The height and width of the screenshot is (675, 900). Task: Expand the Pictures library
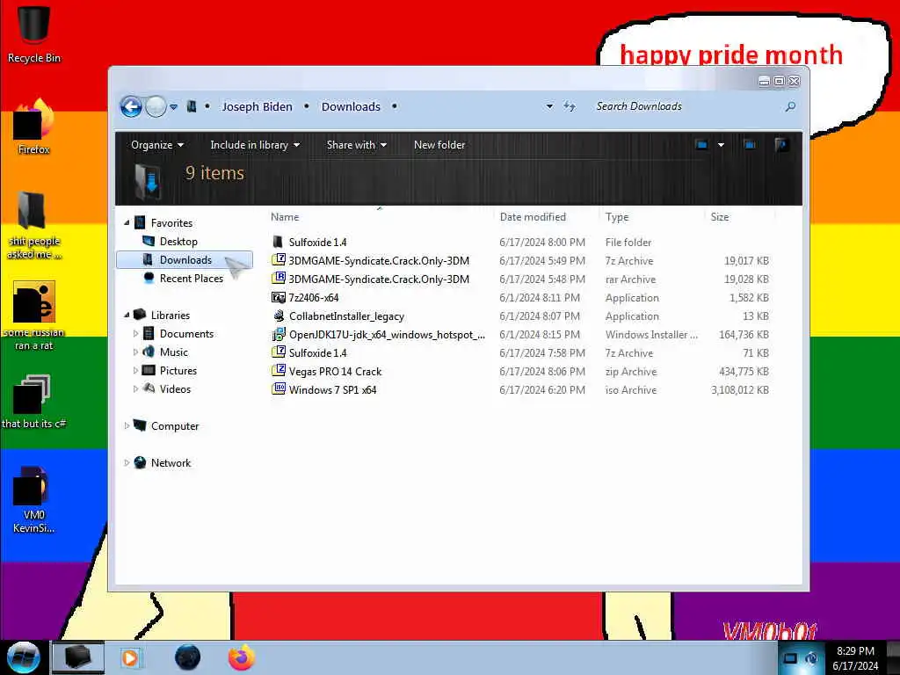click(135, 371)
